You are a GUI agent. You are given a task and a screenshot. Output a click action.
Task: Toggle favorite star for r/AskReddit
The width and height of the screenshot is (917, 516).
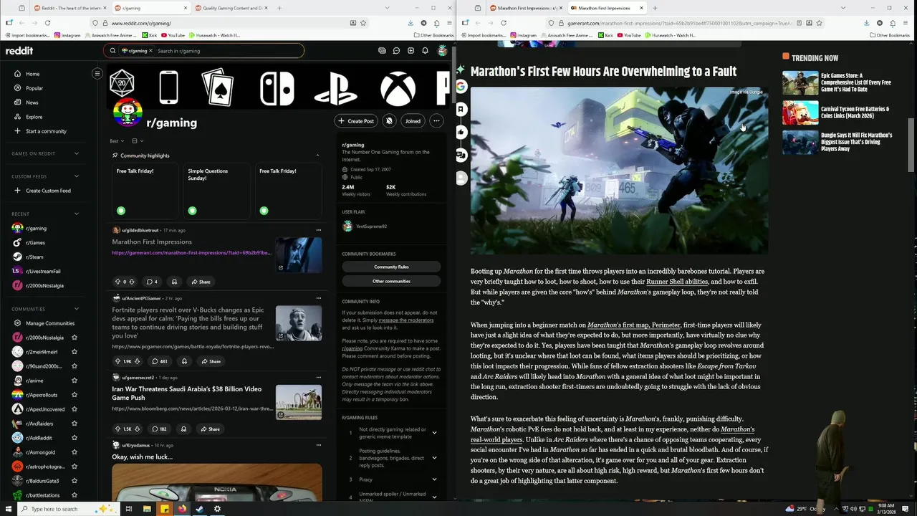tap(75, 438)
